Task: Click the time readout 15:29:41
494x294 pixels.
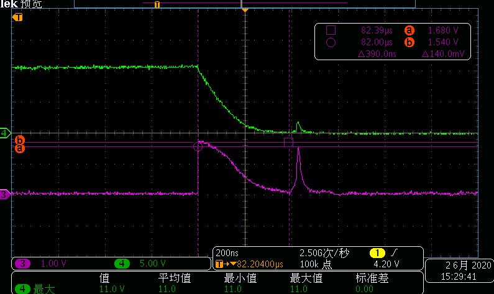Action: (x=458, y=277)
